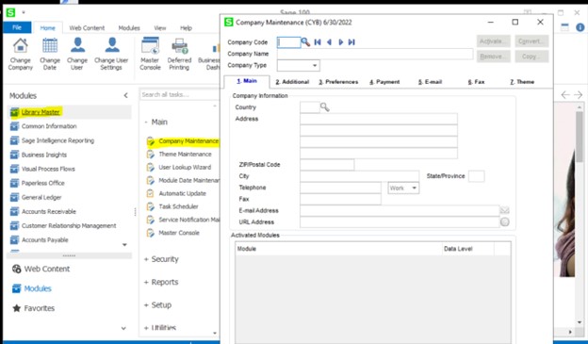Navigate forward with right arrow
The width and height of the screenshot is (588, 344).
click(579, 95)
